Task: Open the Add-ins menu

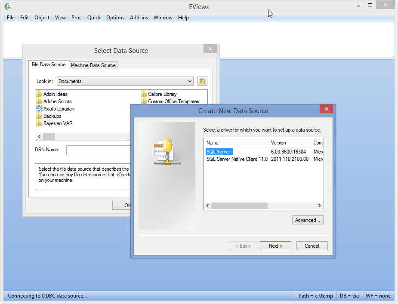Action: coord(139,18)
